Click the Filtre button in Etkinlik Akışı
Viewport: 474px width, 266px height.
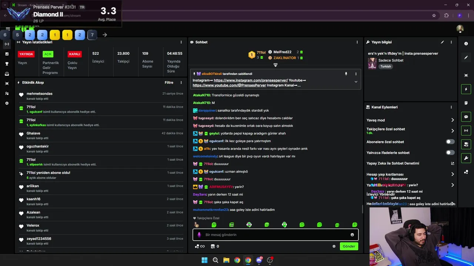169,83
